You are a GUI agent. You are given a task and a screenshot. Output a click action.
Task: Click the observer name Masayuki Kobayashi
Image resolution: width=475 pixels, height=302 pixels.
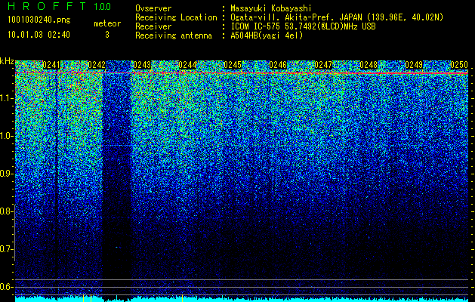click(271, 8)
